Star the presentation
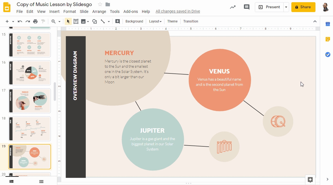333x185 pixels. (x=100, y=4)
